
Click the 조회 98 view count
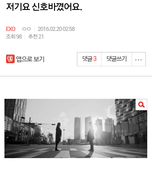coord(14,37)
